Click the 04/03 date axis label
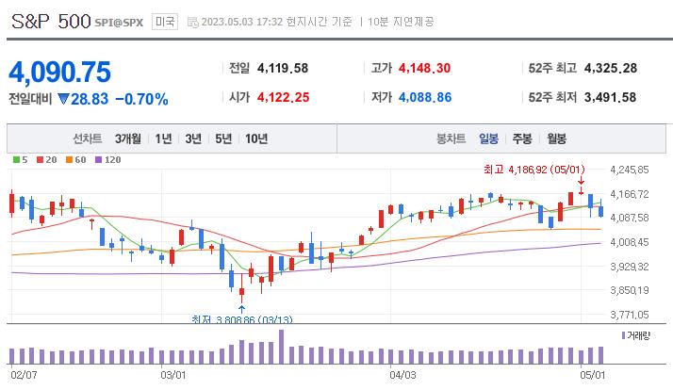Screen dimensions: 673x390 coord(402,375)
